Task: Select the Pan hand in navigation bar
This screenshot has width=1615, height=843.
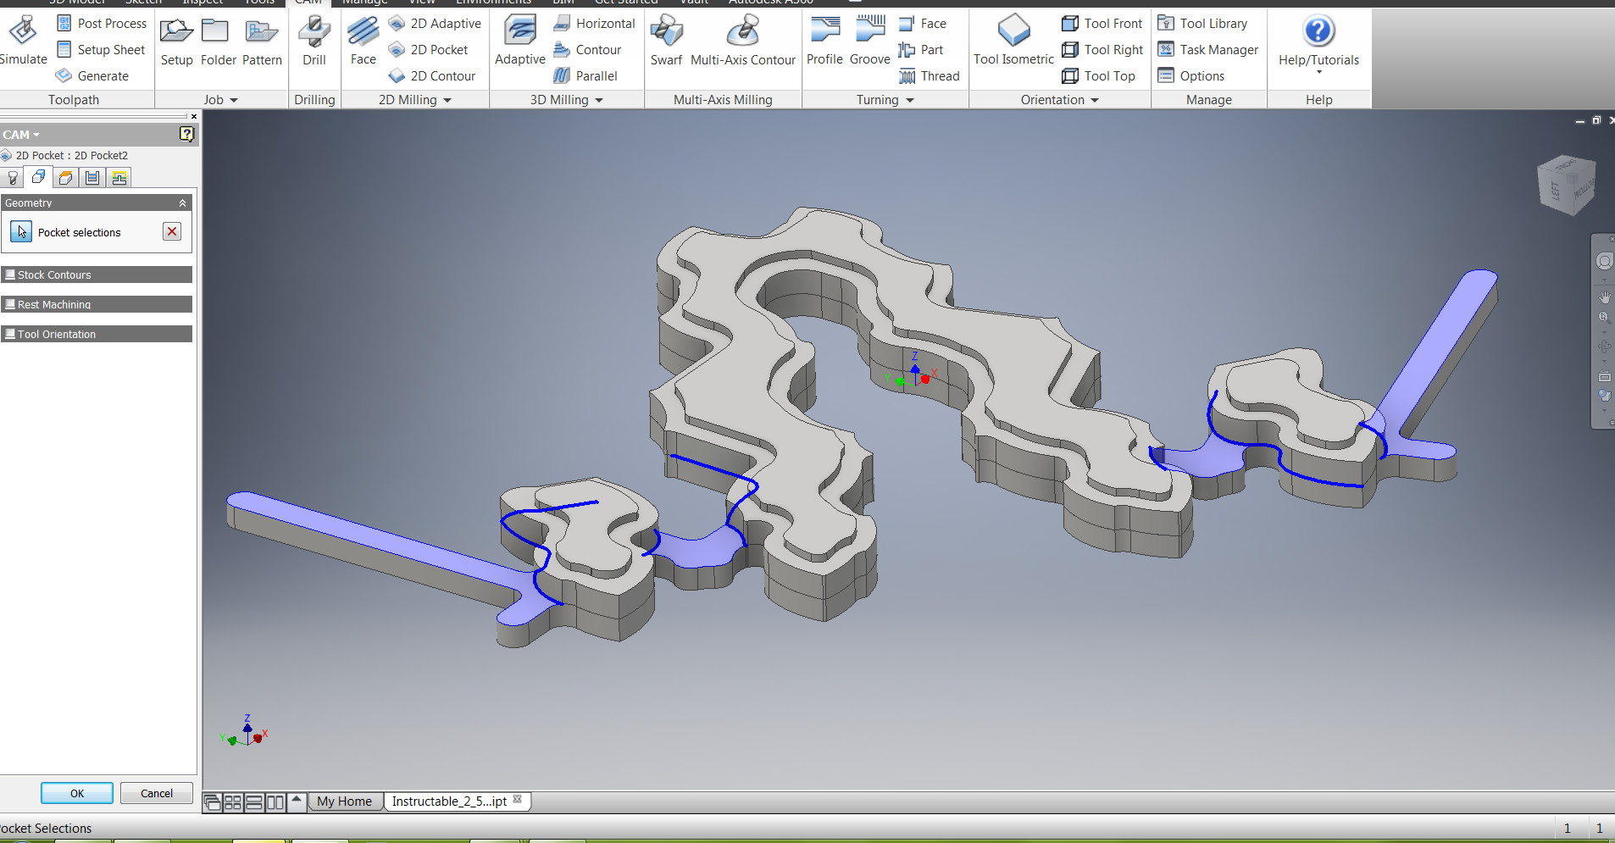Action: pos(1604,297)
